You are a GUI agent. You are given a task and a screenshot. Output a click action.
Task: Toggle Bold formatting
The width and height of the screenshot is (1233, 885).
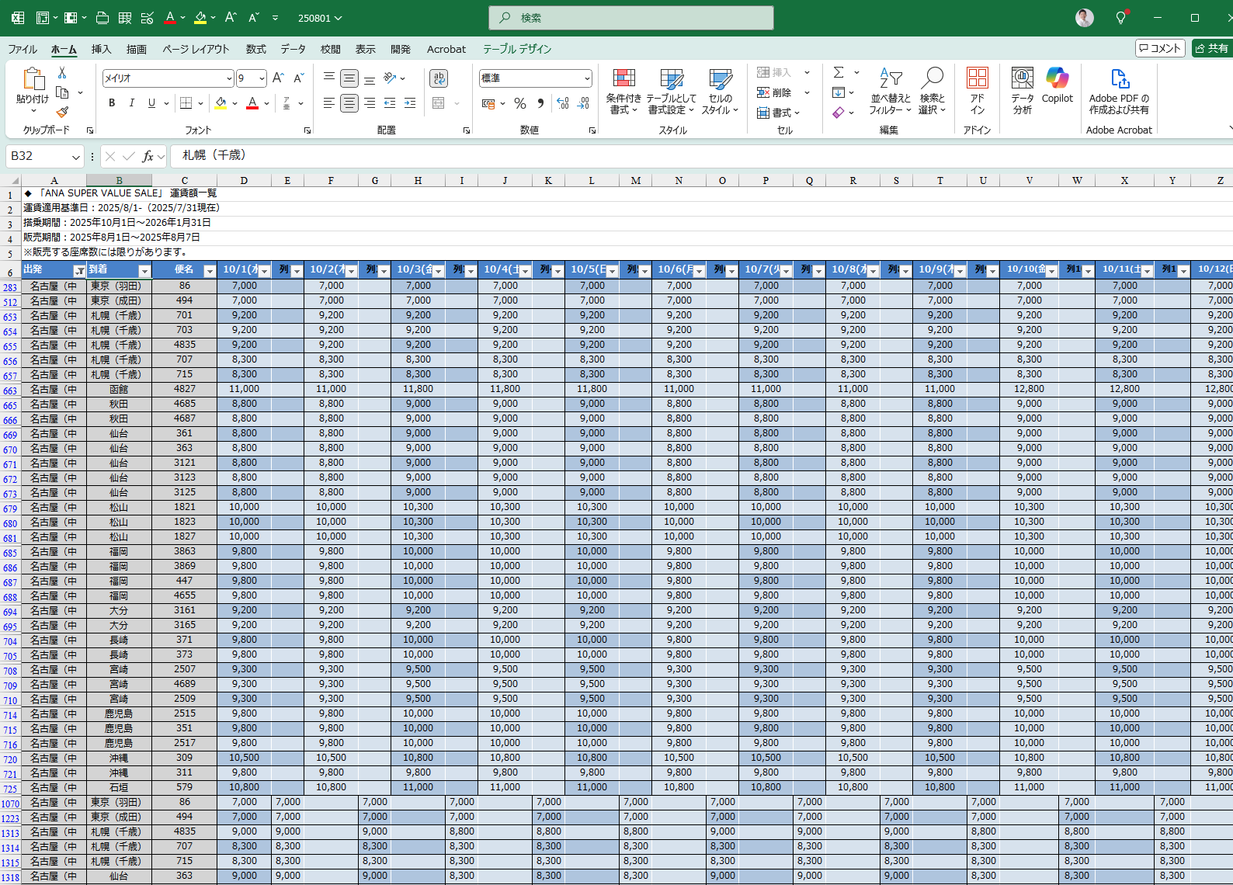(112, 103)
